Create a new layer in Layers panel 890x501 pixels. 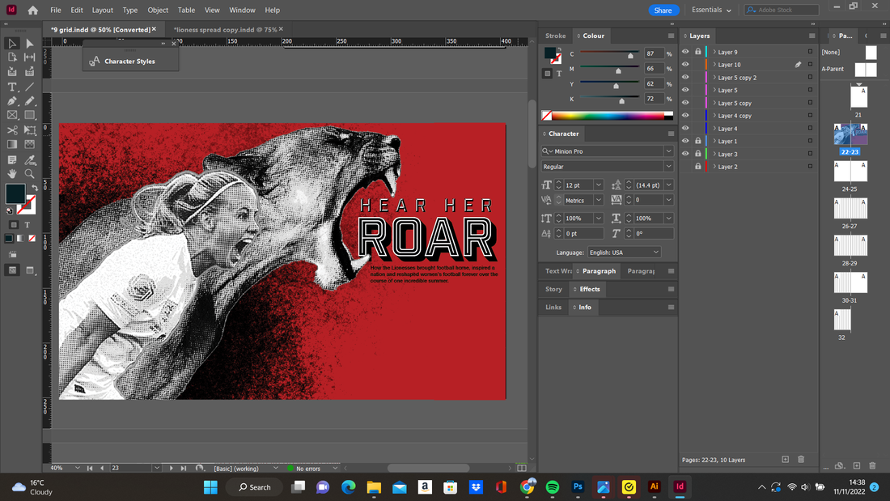tap(785, 460)
